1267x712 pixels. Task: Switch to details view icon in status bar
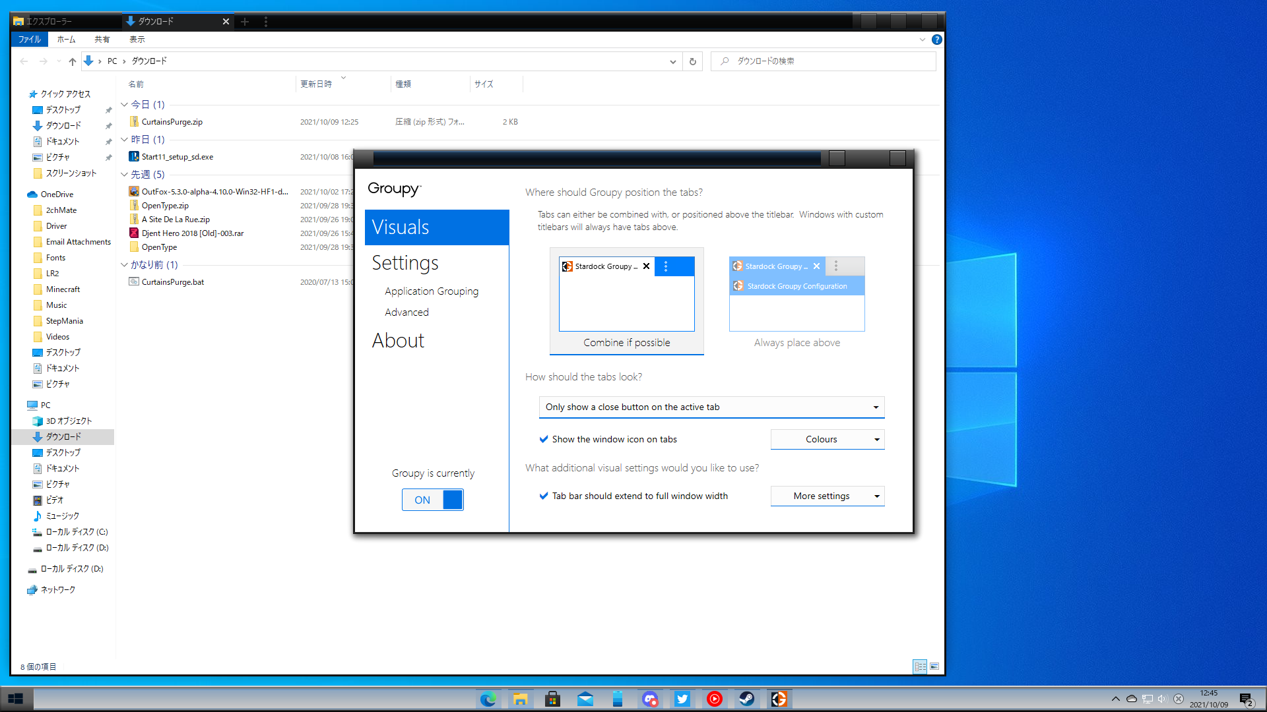pos(920,667)
